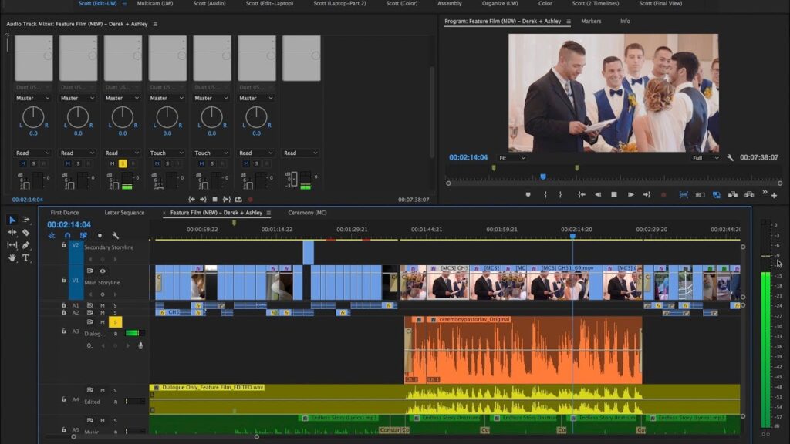Select the Razor tool
Screen dimensions: 790x444
click(x=25, y=232)
